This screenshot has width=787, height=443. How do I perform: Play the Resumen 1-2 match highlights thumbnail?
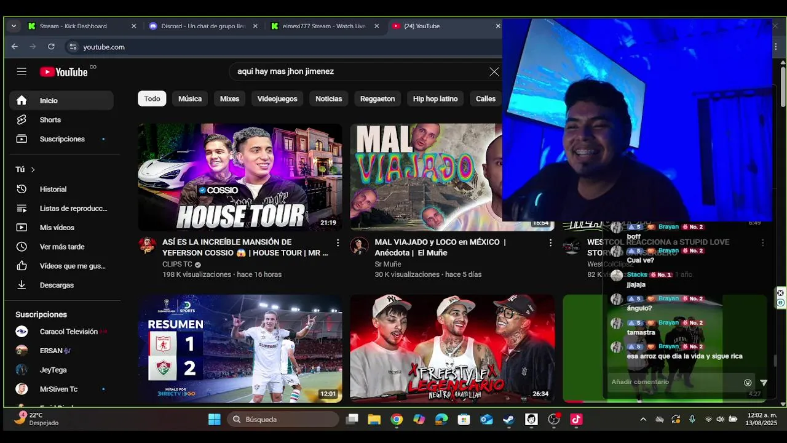tap(240, 349)
